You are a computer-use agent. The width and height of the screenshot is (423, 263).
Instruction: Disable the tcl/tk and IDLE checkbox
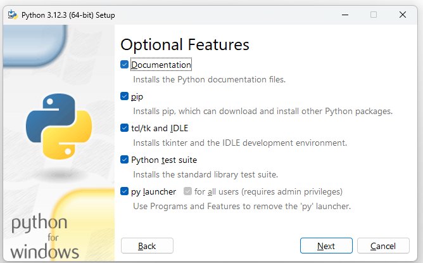pyautogui.click(x=125, y=128)
